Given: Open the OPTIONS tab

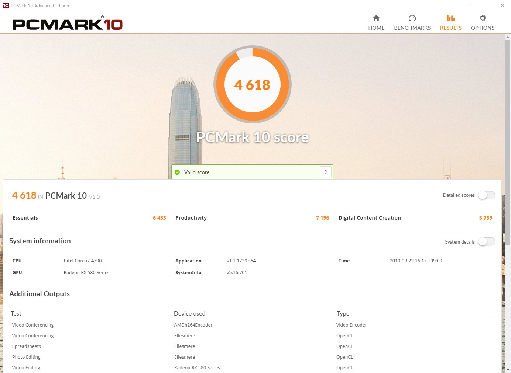Looking at the screenshot, I should tap(483, 23).
